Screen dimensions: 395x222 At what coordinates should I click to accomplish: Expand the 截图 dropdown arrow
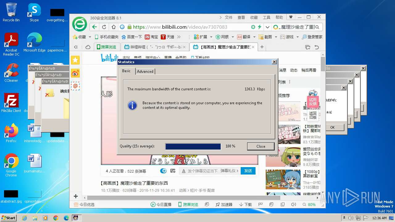click(x=276, y=37)
